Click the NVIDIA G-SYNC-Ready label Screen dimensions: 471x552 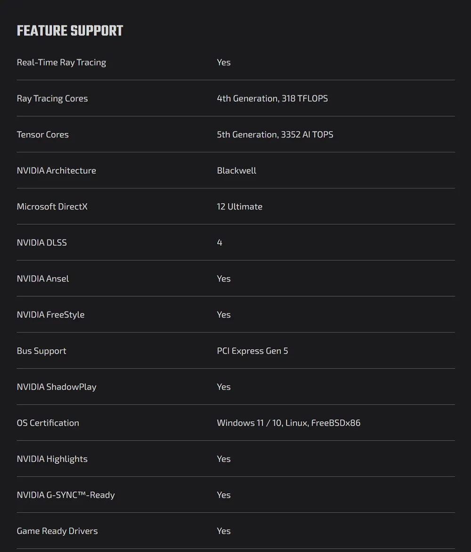click(x=66, y=495)
